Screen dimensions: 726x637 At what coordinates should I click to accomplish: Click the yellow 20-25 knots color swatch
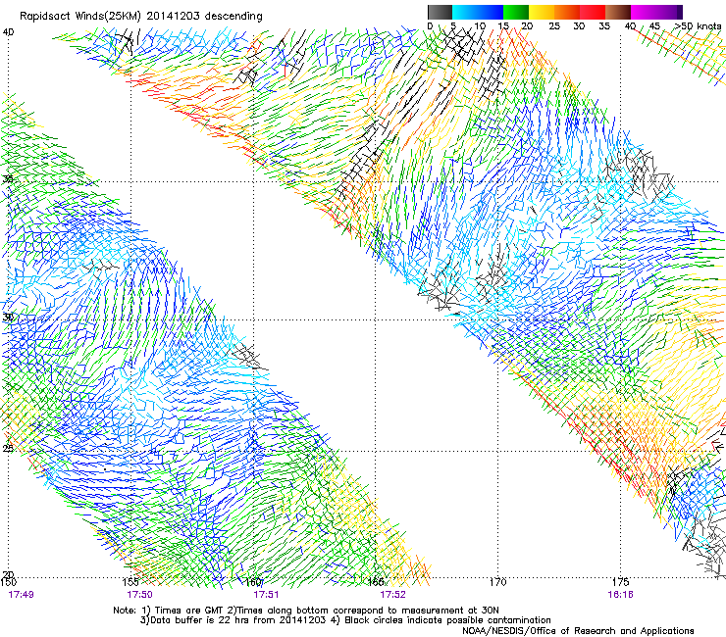tap(542, 12)
